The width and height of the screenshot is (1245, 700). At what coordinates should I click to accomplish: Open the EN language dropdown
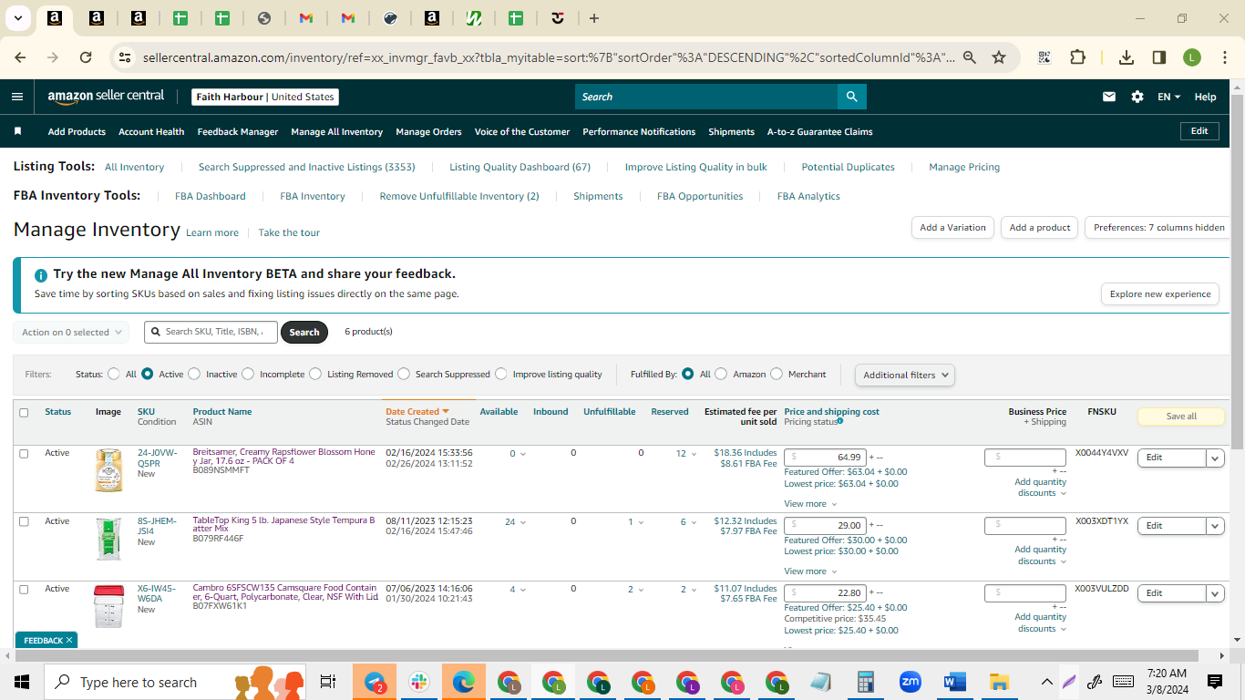(x=1169, y=97)
